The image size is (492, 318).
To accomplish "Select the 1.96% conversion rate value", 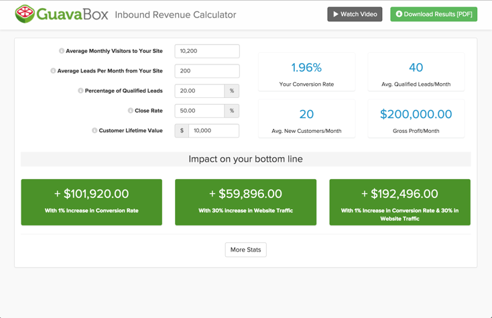I will click(306, 68).
